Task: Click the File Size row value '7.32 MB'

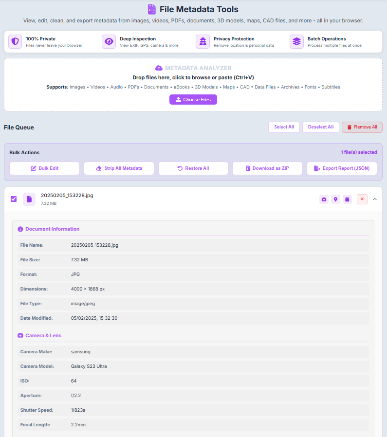Action: tap(79, 260)
